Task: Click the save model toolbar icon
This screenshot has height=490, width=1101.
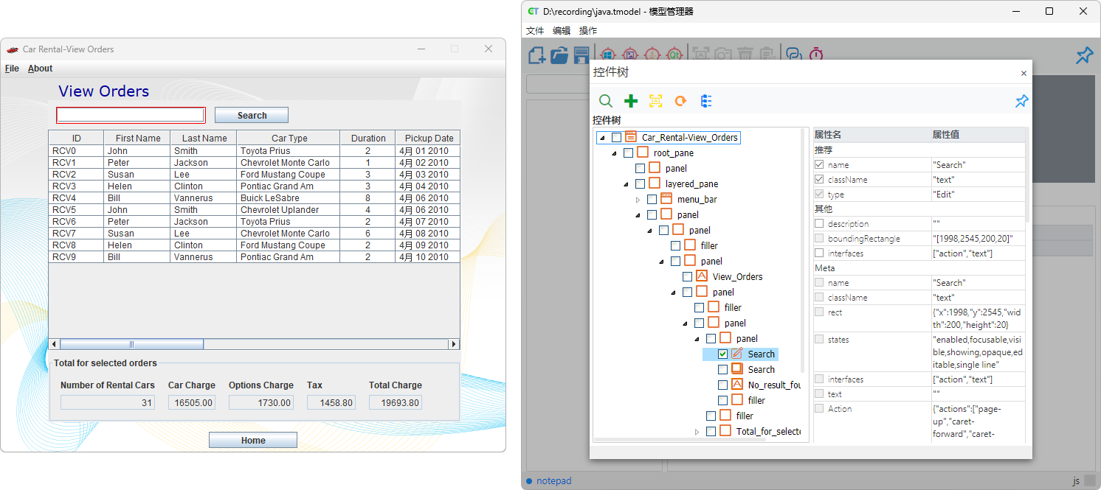Action: (x=582, y=54)
